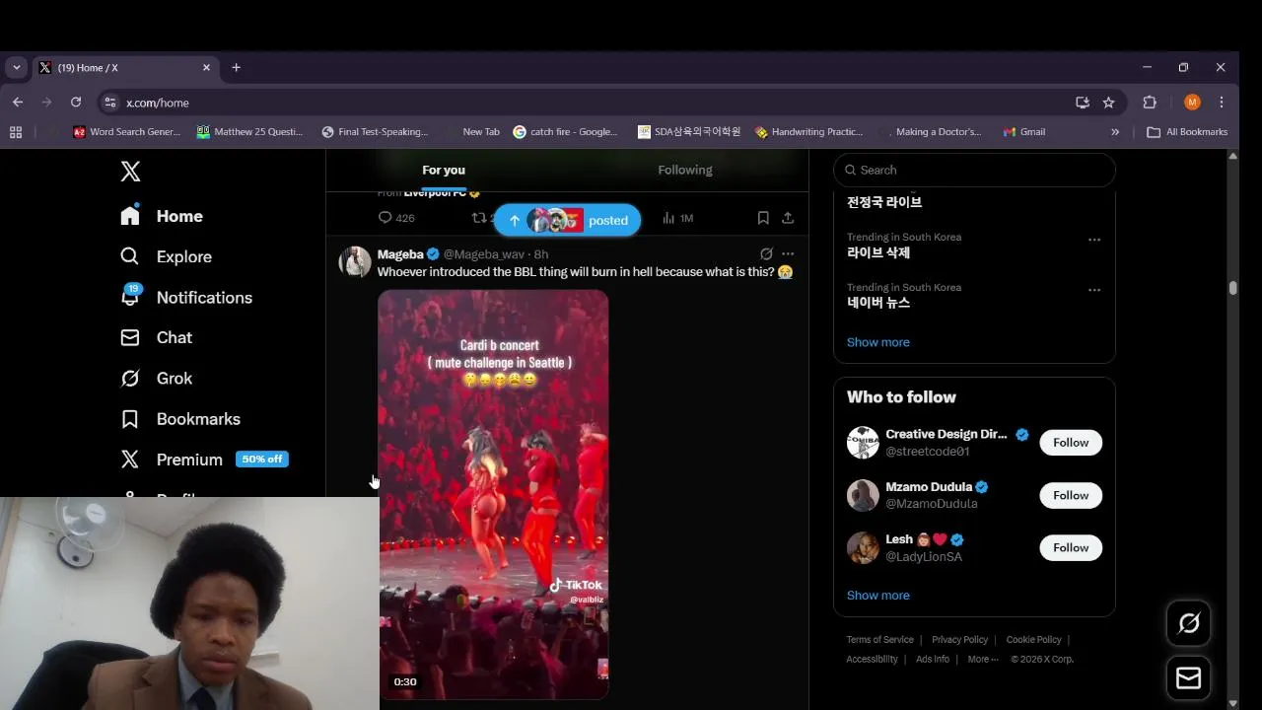Go back in browser
Viewport: 1262px width, 710px height.
(x=18, y=103)
